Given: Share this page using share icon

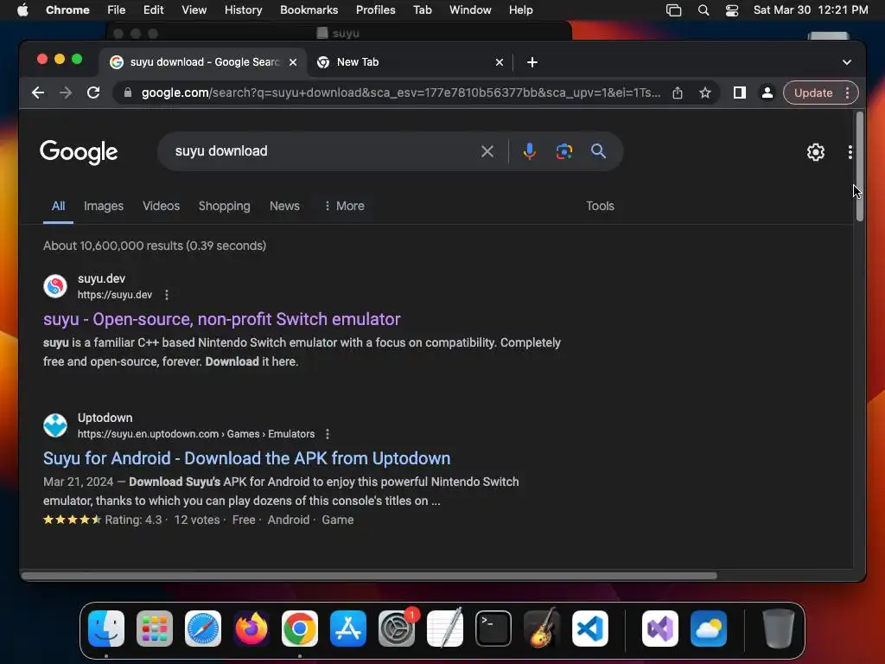Looking at the screenshot, I should pyautogui.click(x=678, y=93).
